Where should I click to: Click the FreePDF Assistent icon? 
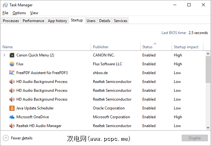click(12, 73)
